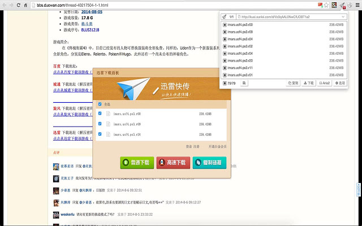Reload the page with the refresh icon

point(19,5)
